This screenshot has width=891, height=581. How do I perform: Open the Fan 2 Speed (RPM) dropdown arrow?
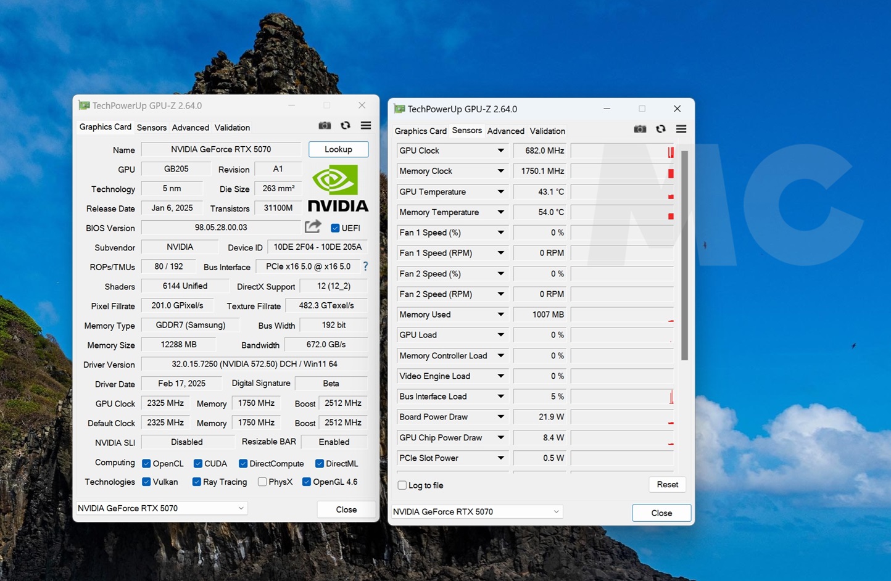(501, 294)
